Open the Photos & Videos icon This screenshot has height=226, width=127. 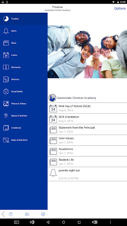click(6, 103)
